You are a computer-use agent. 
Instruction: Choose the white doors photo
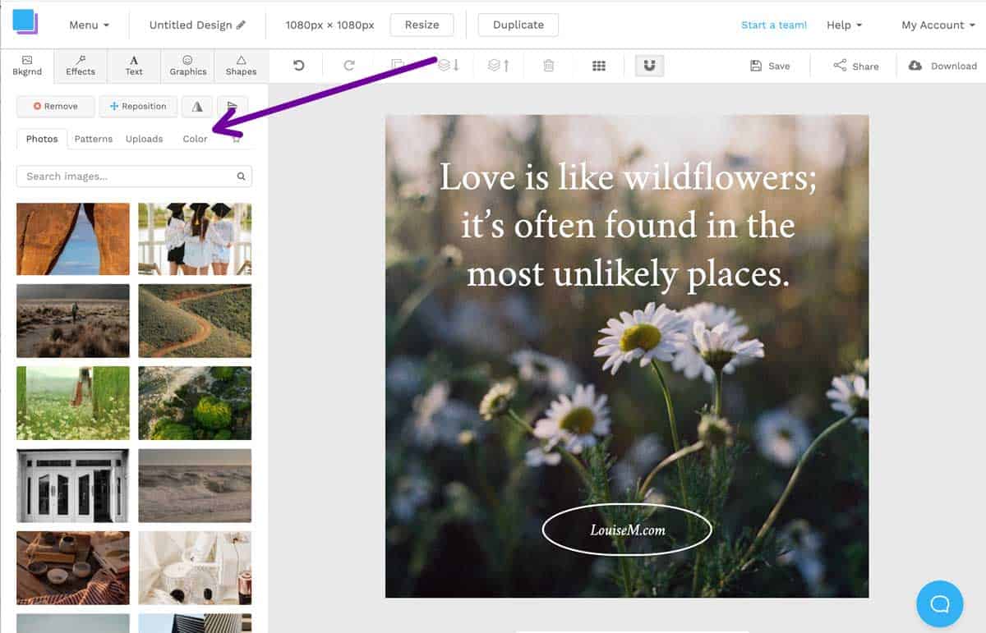(73, 485)
